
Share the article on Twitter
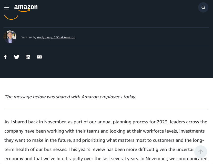(17, 57)
